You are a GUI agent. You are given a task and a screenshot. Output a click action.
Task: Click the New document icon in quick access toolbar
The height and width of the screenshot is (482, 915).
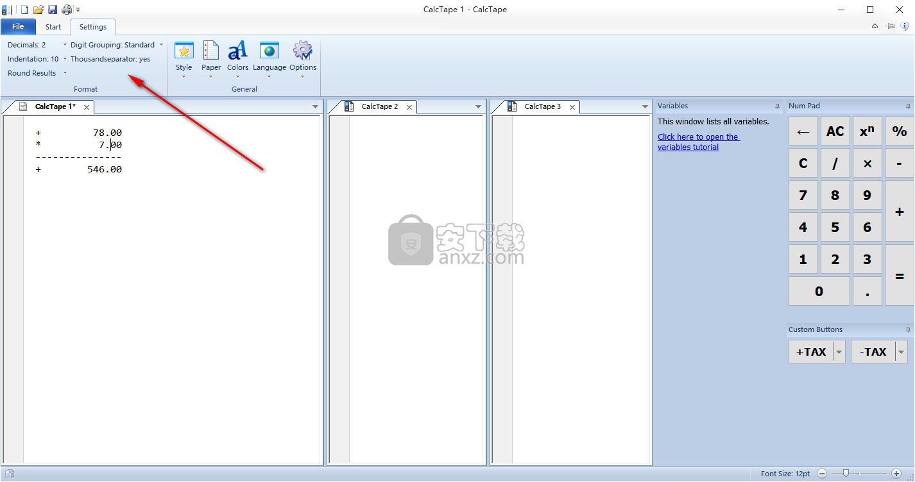[24, 9]
